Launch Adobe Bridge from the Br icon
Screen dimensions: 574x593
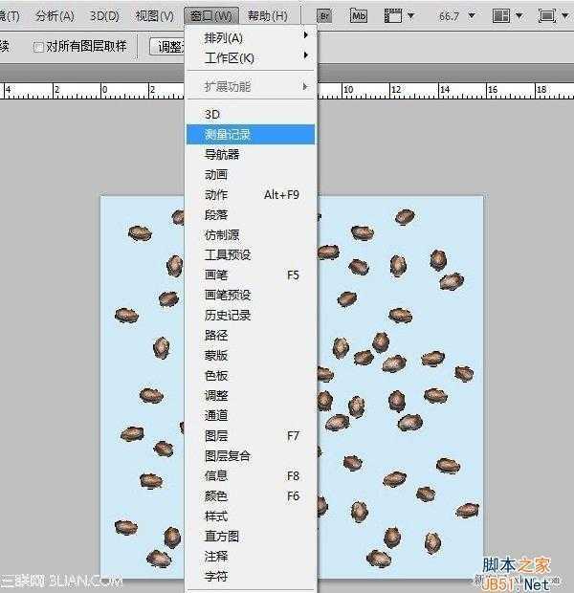(x=324, y=15)
